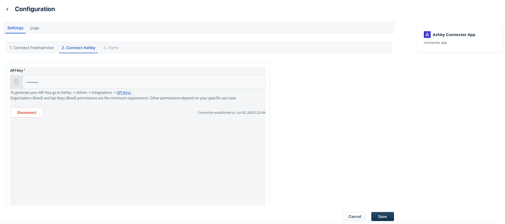Click the Disconnect button
This screenshot has height=224, width=505.
click(27, 112)
